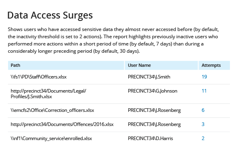Click J.Rosenberg in the Correction_officers row
This screenshot has height=159, width=238.
pos(154,110)
